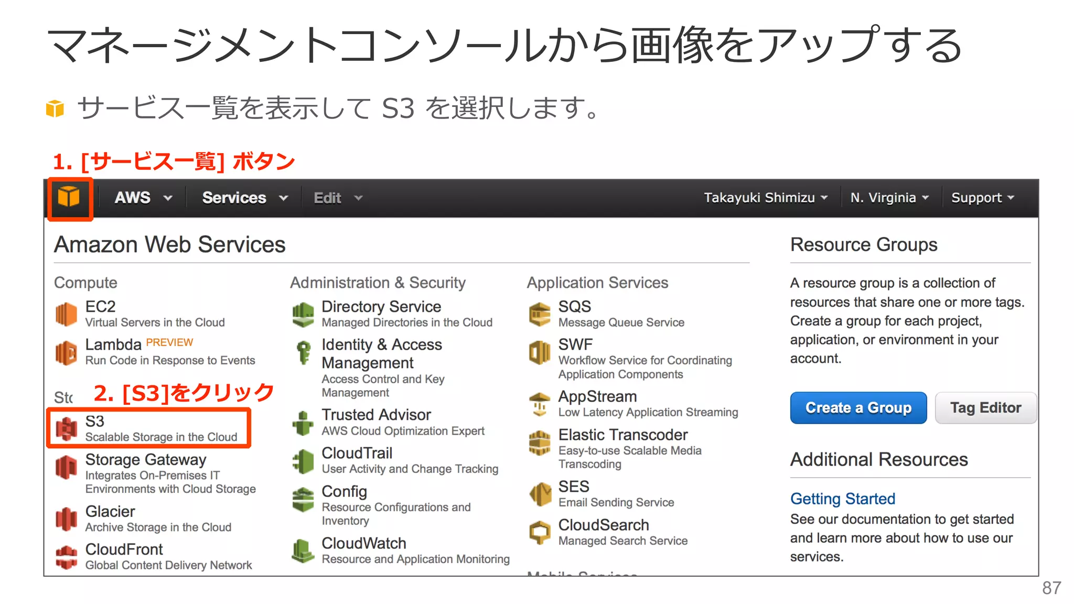The image size is (1074, 604).
Task: Open the Storage Gateway icon
Action: pyautogui.click(x=67, y=467)
